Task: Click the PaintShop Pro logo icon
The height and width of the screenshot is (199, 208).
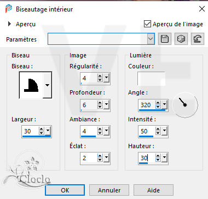Action: click(x=9, y=9)
